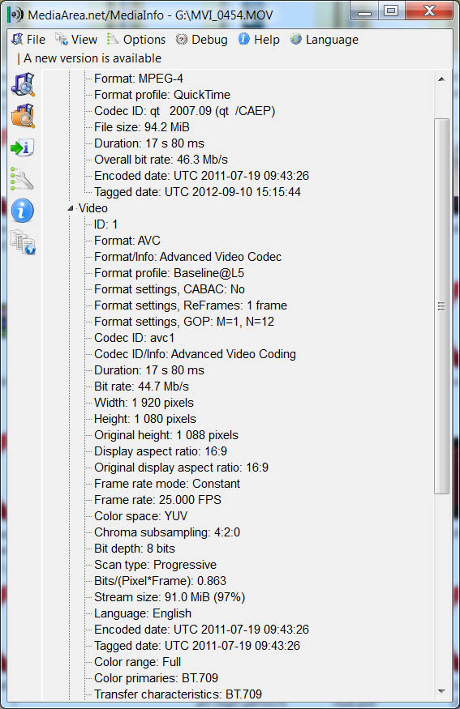Open the View menu
Screen dimensions: 460x709
76,40
